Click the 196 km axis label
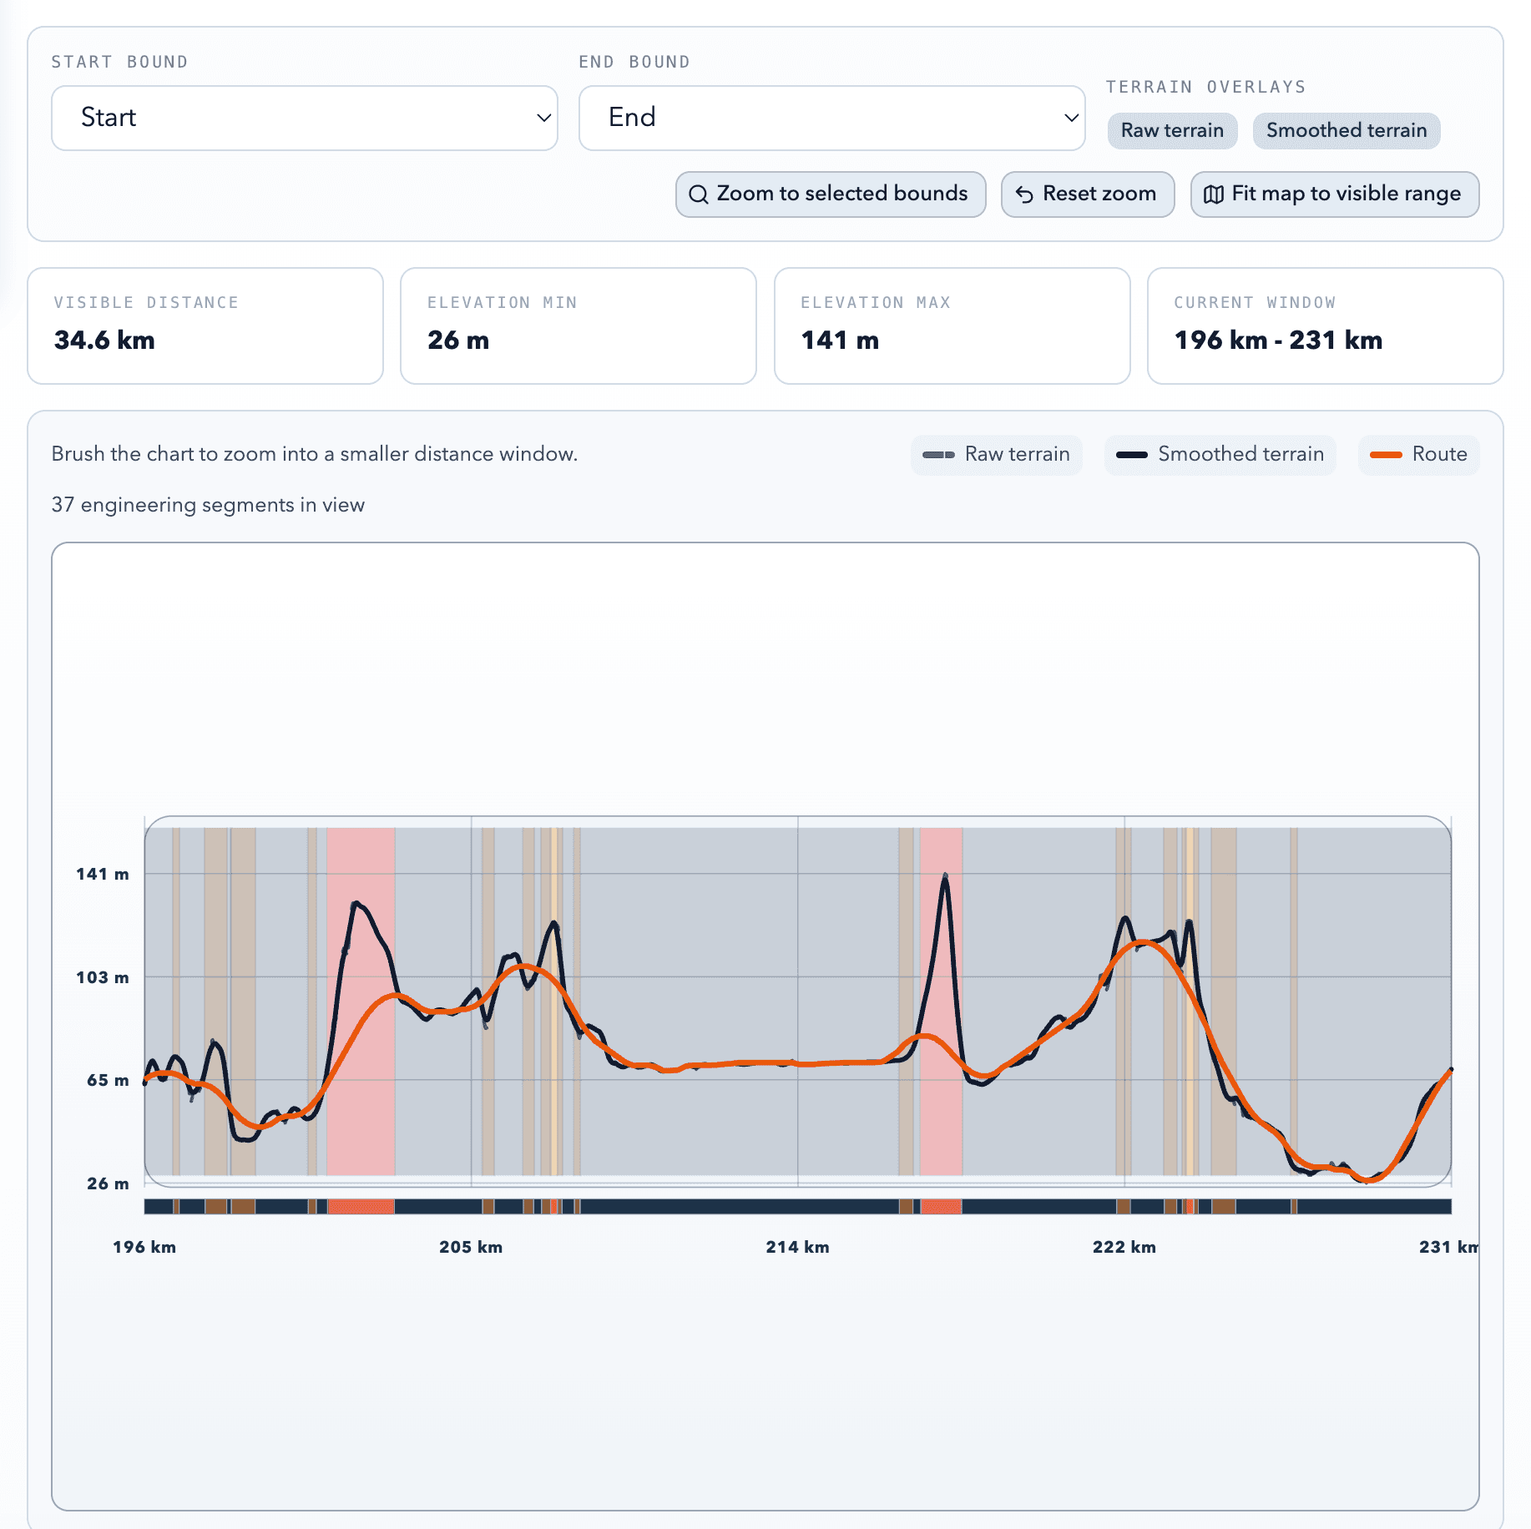 [x=144, y=1247]
